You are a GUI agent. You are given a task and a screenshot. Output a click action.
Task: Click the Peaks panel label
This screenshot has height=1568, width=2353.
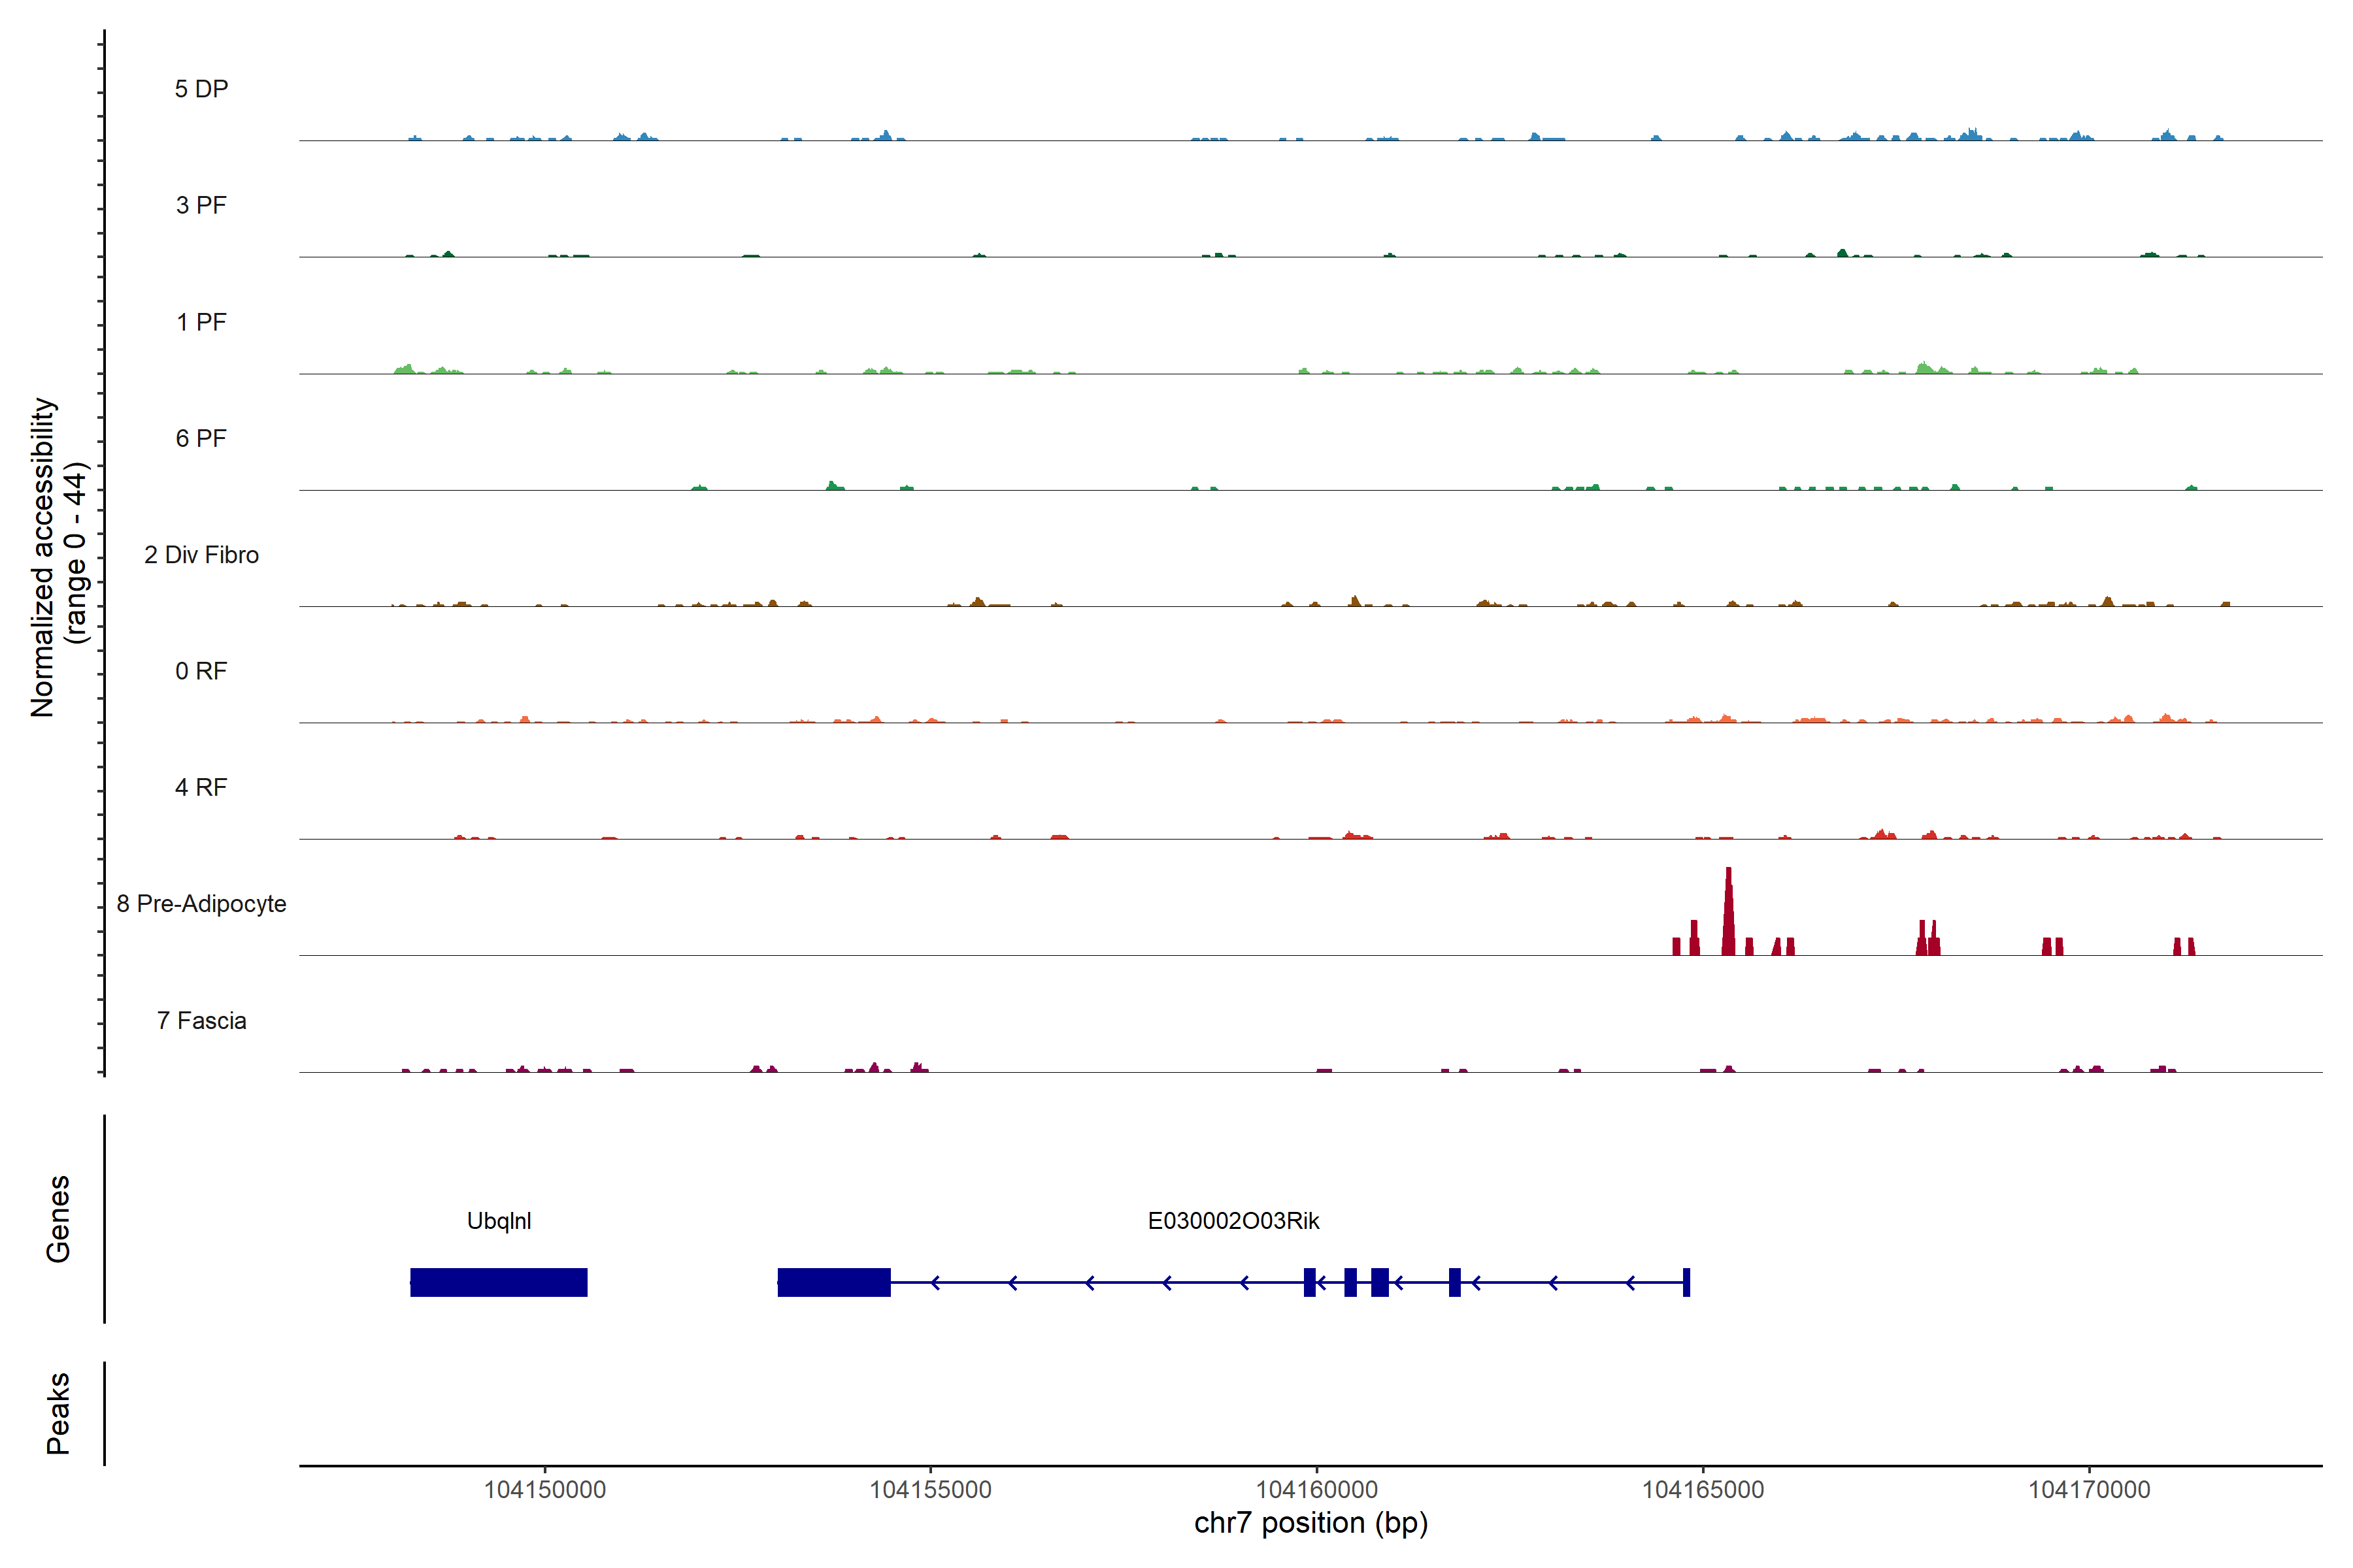pyautogui.click(x=58, y=1413)
